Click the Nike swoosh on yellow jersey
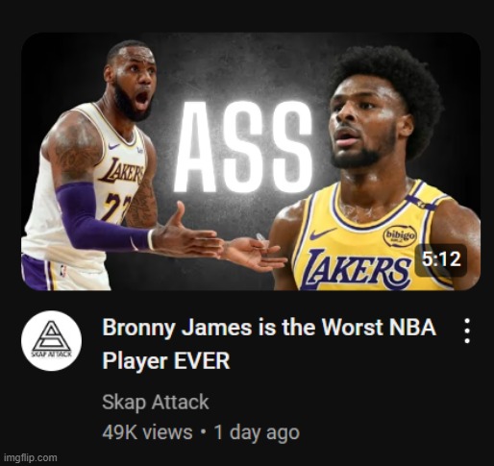494x466 pixels. pyautogui.click(x=323, y=233)
